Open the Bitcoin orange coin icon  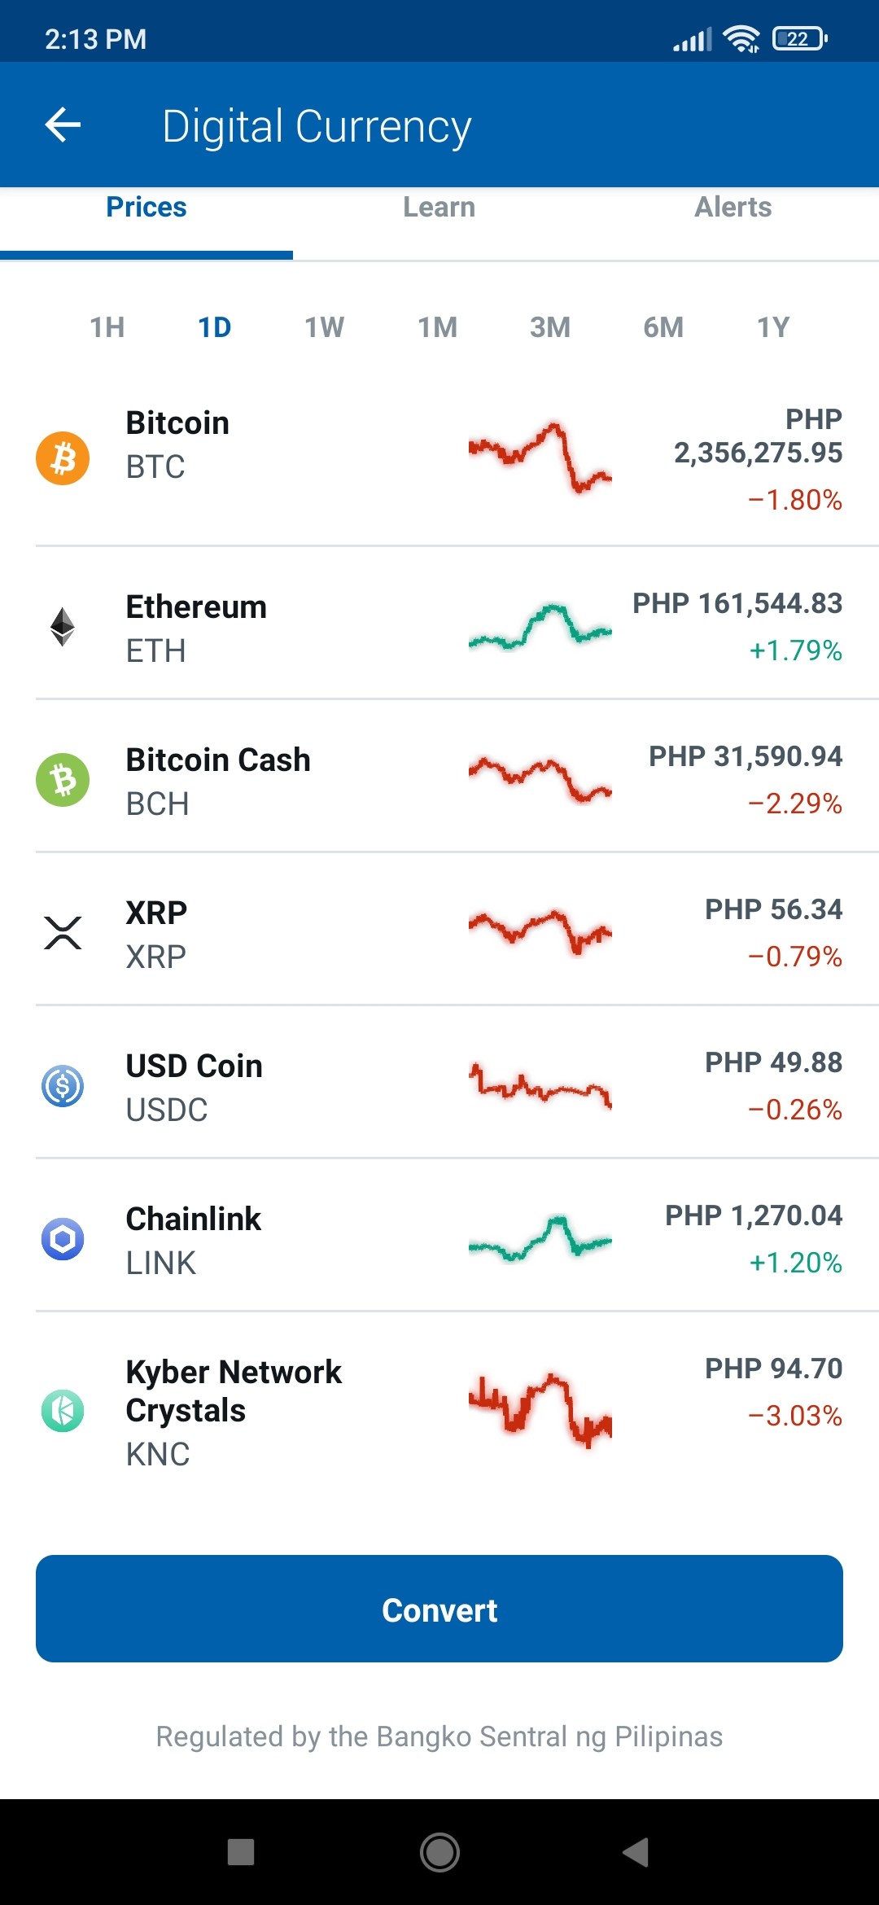pos(63,458)
